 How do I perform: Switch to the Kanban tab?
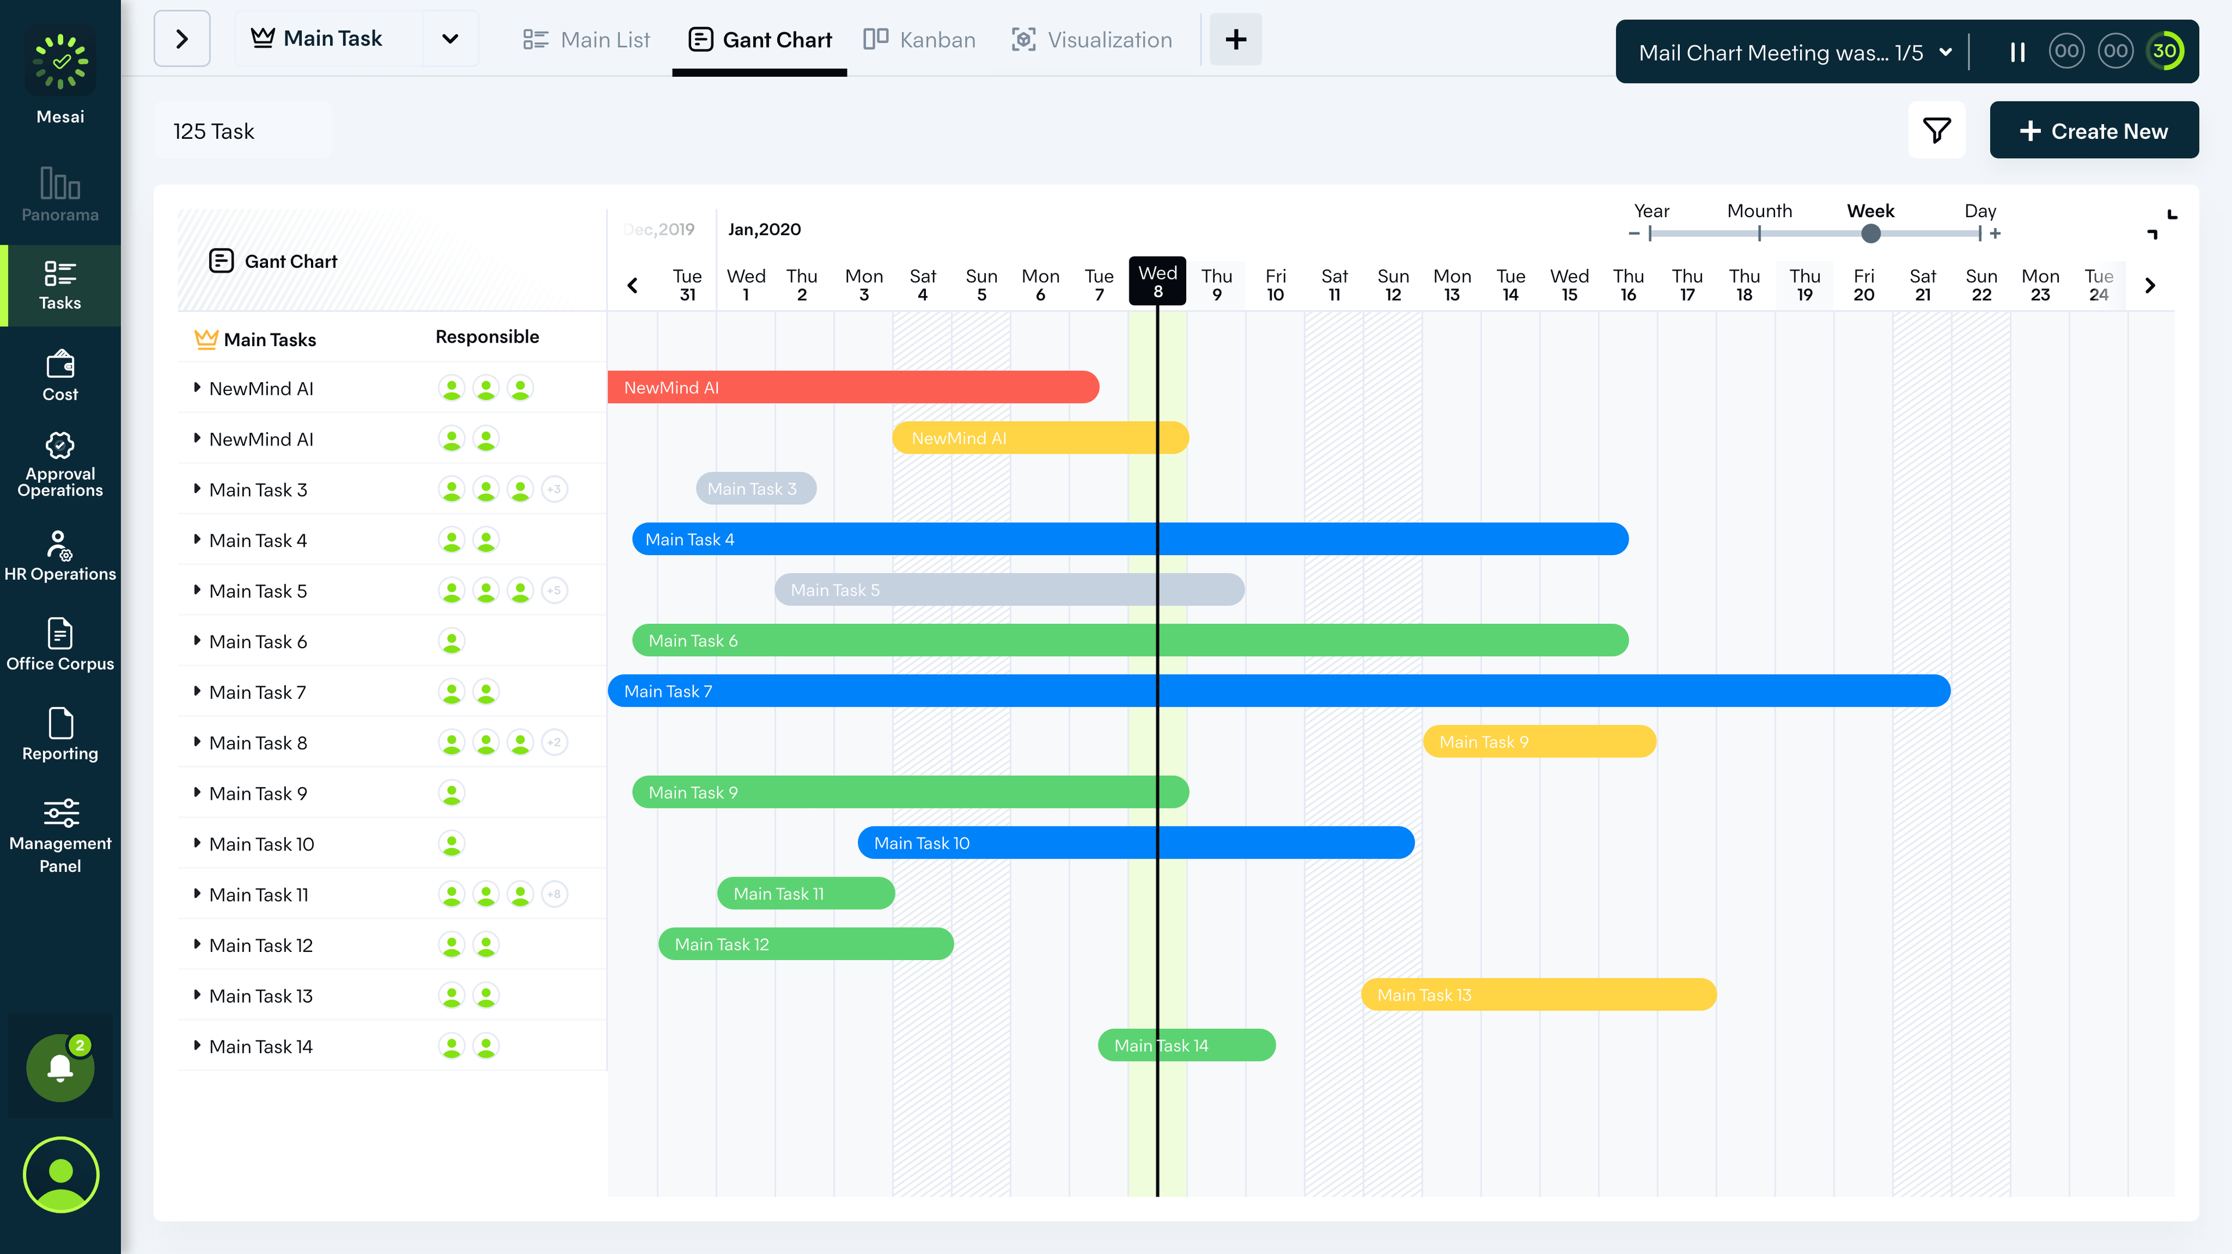coord(920,40)
